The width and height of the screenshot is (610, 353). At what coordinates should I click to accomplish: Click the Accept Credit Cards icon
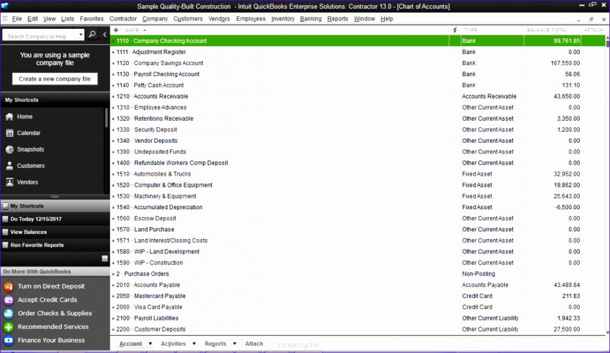point(8,300)
